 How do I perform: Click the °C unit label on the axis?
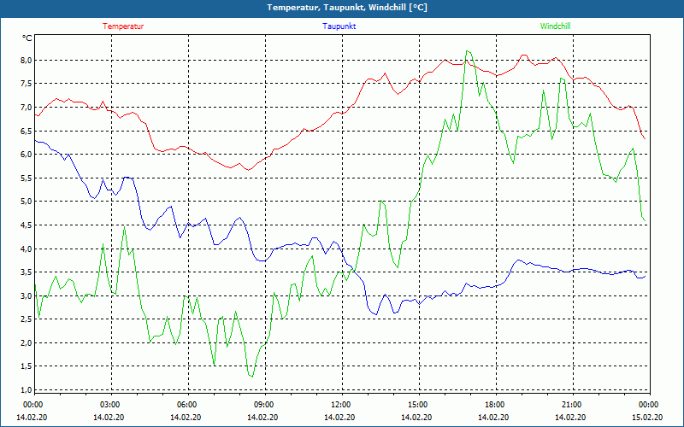[27, 38]
